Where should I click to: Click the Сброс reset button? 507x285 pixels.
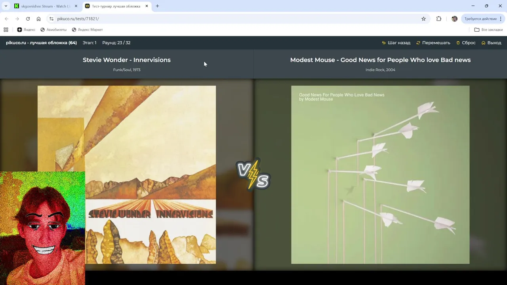click(466, 43)
